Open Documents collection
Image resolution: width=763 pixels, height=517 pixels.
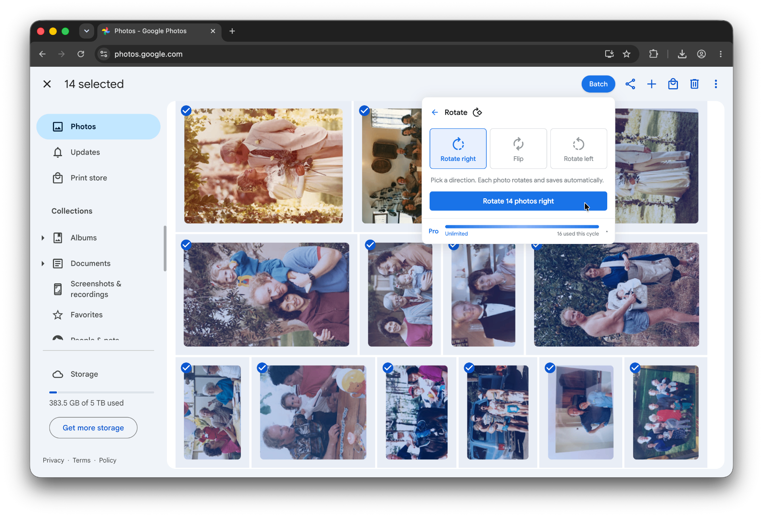(90, 263)
